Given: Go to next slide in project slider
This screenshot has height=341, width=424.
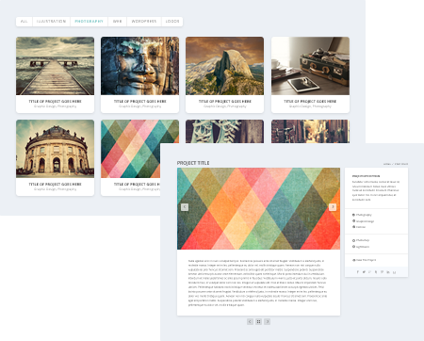Looking at the screenshot, I should [x=333, y=207].
